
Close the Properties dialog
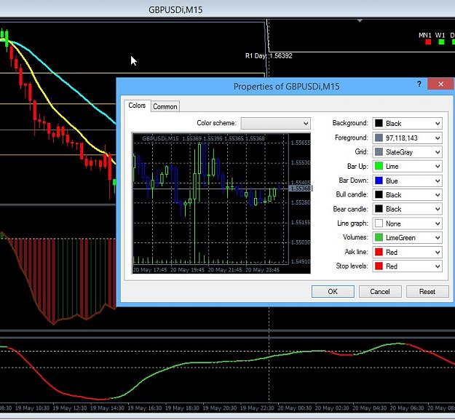tap(440, 84)
